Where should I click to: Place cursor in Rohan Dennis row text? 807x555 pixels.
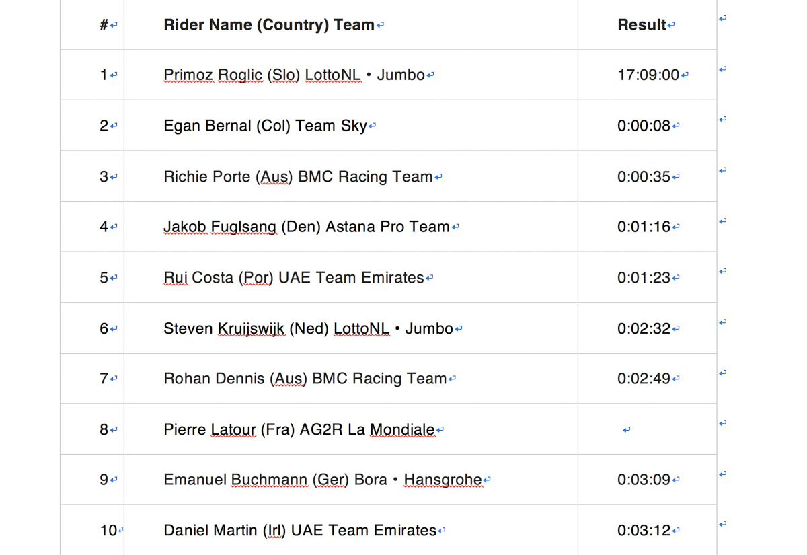tap(305, 379)
